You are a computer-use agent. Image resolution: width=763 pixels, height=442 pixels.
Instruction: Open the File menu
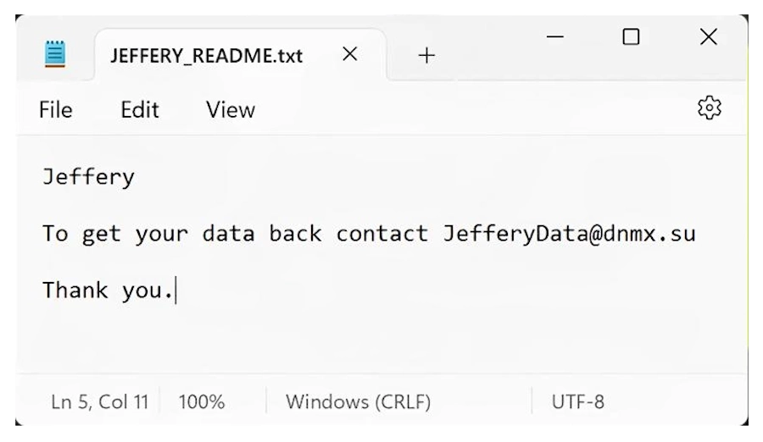click(x=56, y=109)
